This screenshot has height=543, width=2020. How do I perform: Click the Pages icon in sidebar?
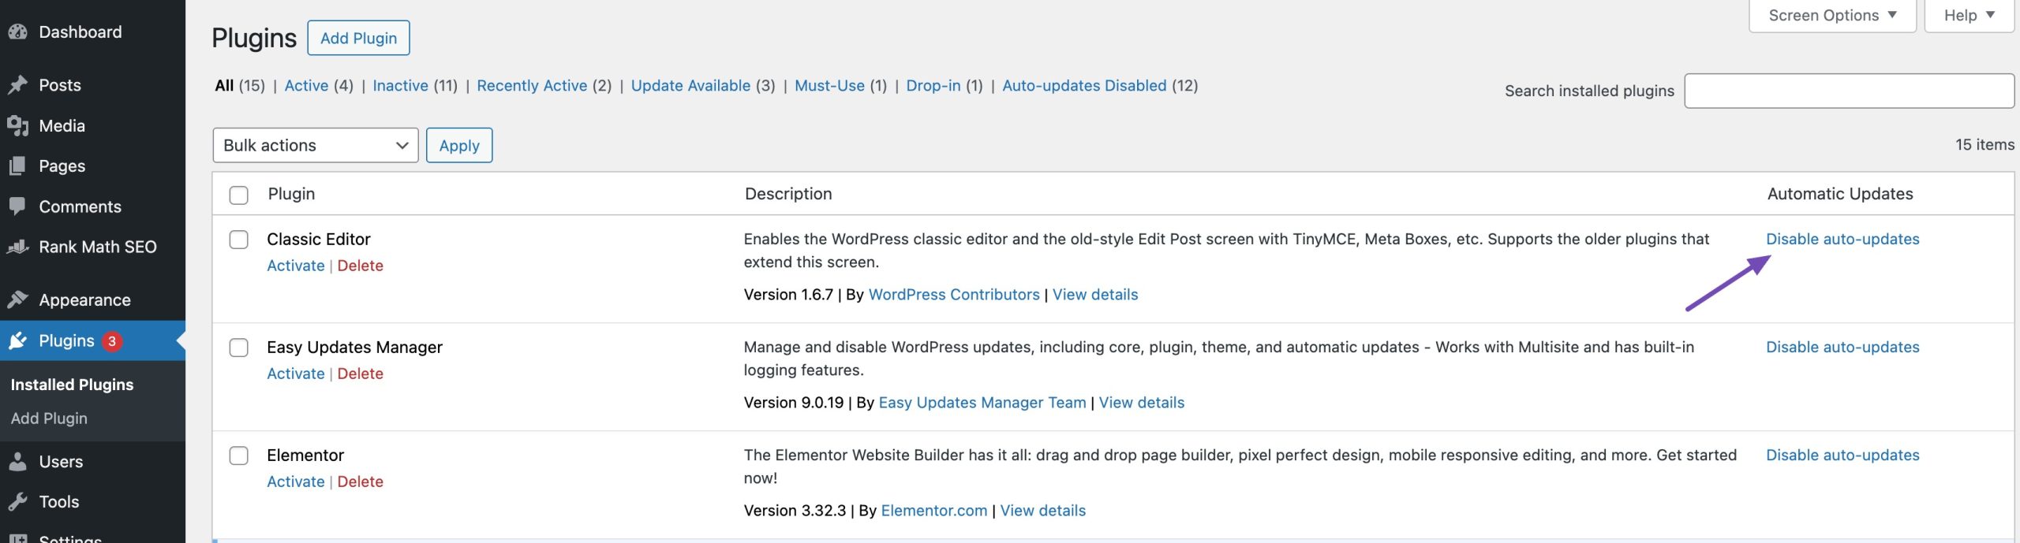(x=17, y=166)
